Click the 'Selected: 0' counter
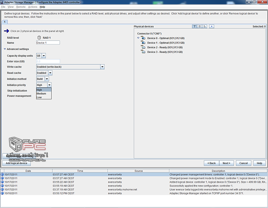 click(259, 26)
